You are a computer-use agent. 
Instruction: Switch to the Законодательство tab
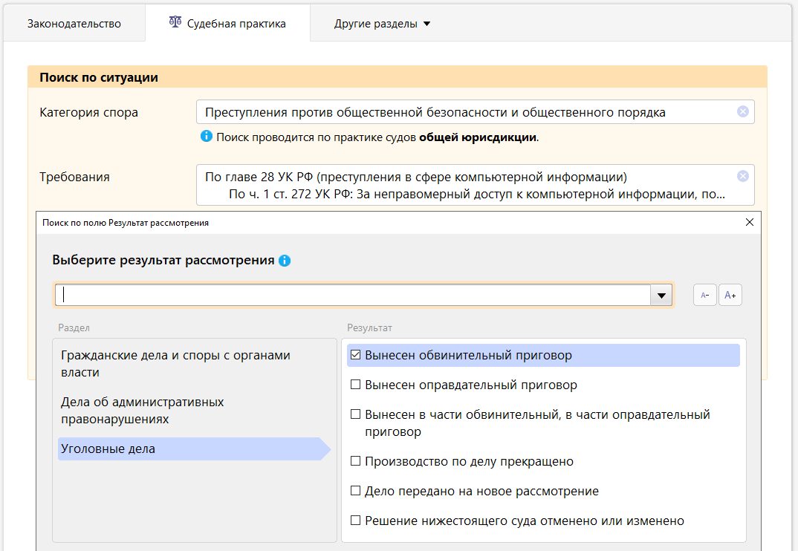(x=74, y=23)
